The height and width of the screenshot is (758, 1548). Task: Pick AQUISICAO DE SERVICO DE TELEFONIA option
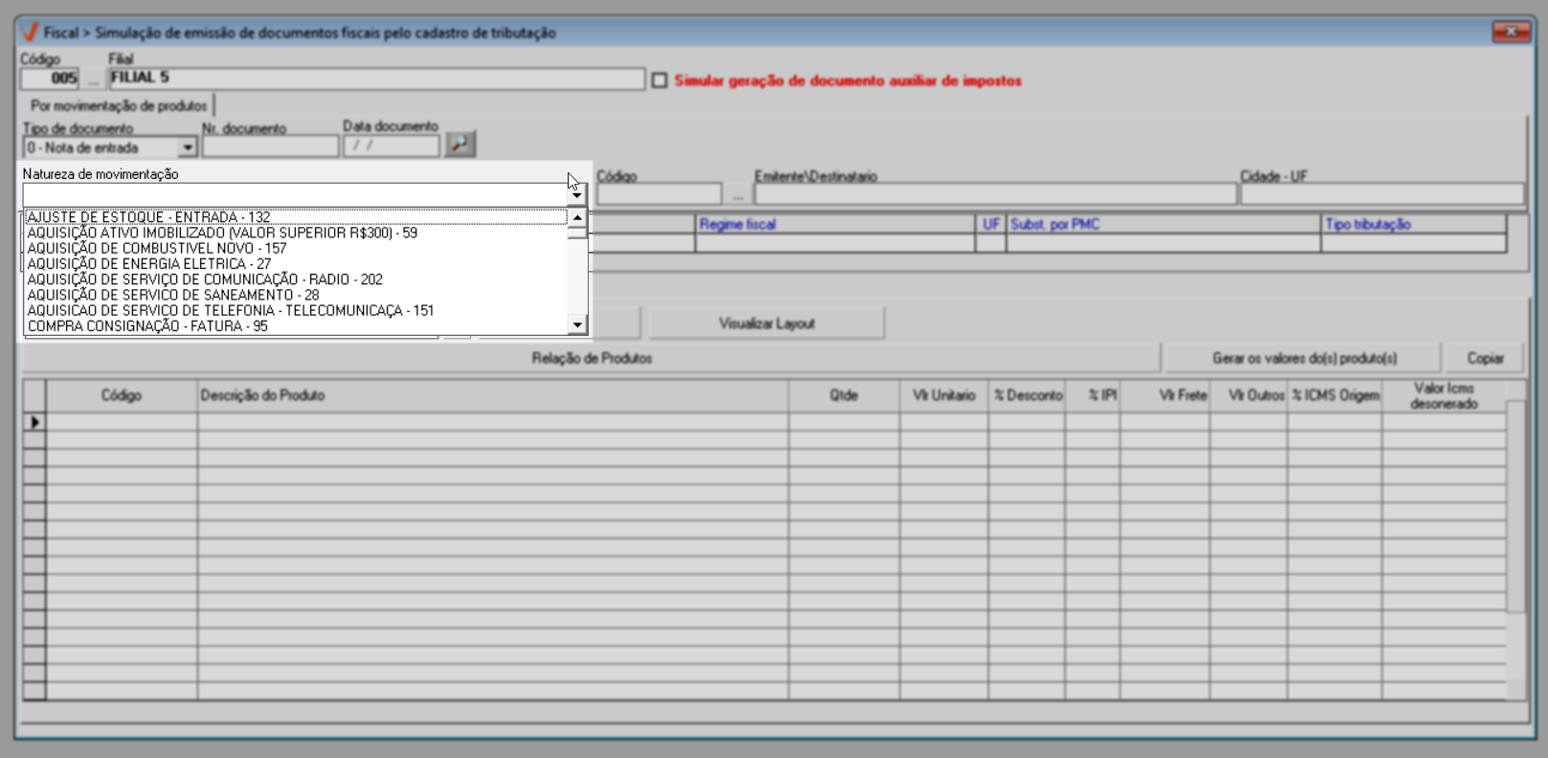[x=296, y=310]
